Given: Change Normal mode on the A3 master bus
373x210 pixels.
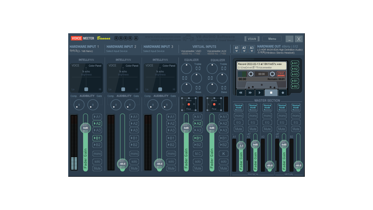Looking at the screenshot, I should click(267, 107).
